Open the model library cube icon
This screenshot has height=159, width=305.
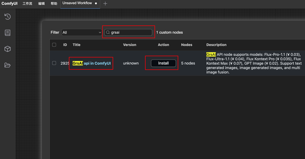point(8,49)
